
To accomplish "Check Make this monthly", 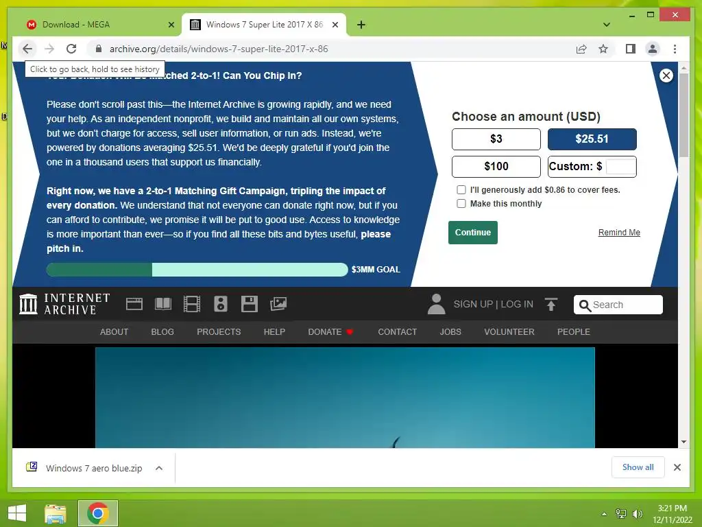I will 461,203.
